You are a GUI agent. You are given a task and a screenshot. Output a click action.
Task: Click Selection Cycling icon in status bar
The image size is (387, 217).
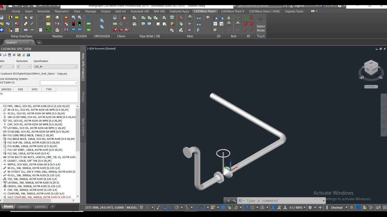click(229, 207)
